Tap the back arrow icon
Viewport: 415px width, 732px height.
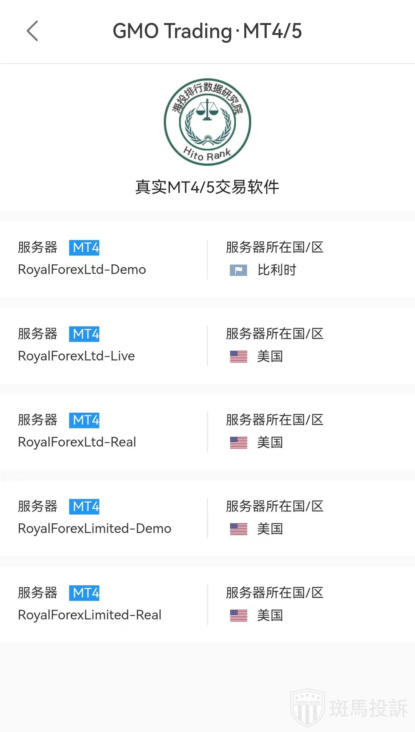(33, 31)
